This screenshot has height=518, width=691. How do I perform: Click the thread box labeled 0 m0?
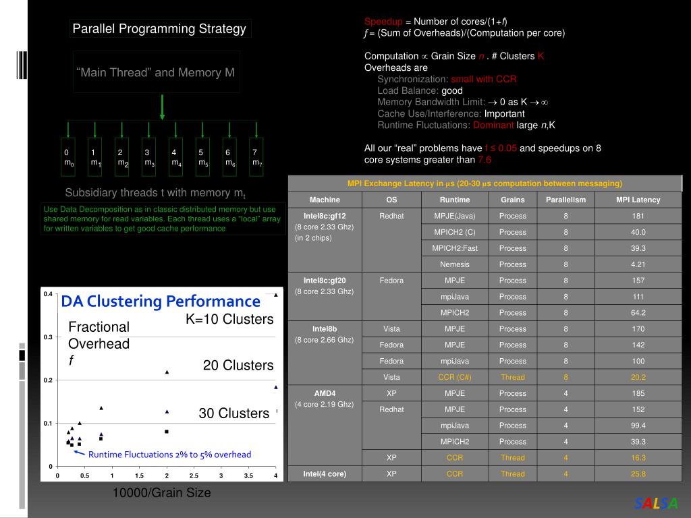68,157
